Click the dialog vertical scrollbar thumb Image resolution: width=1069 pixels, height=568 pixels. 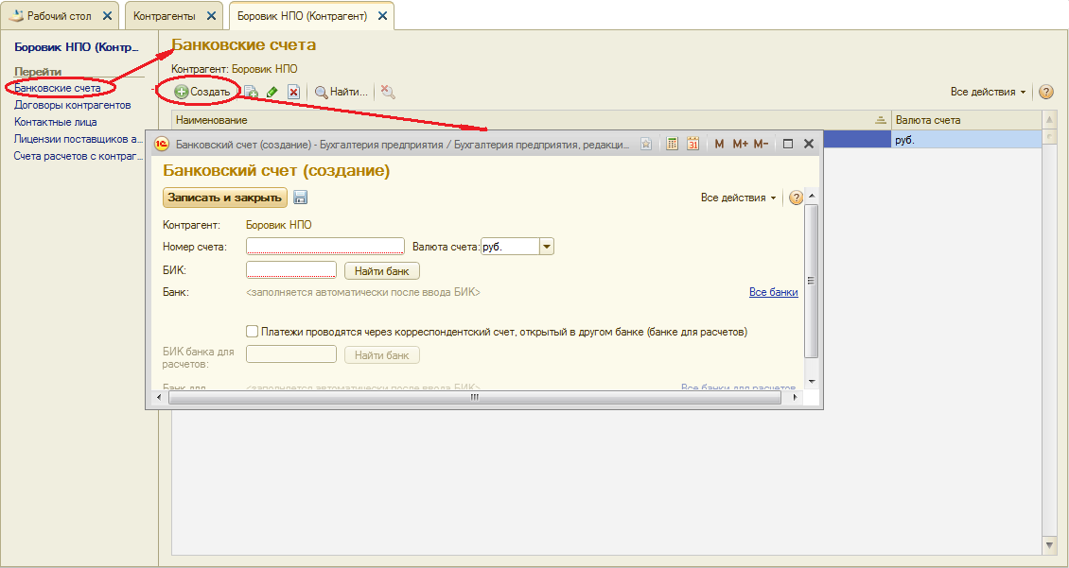pos(812,281)
